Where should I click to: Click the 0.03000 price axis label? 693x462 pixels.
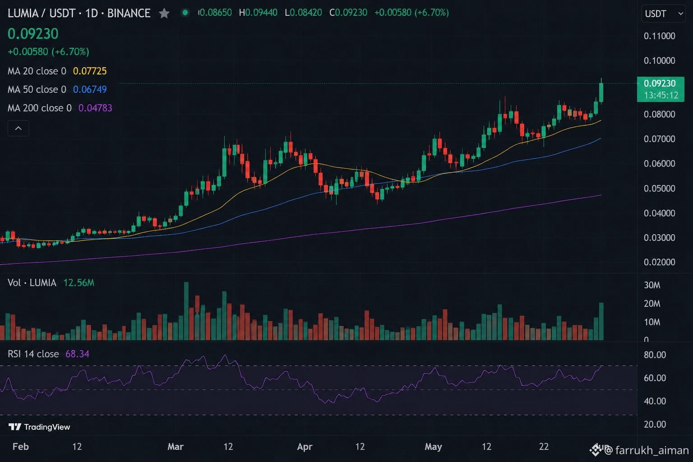tap(660, 238)
